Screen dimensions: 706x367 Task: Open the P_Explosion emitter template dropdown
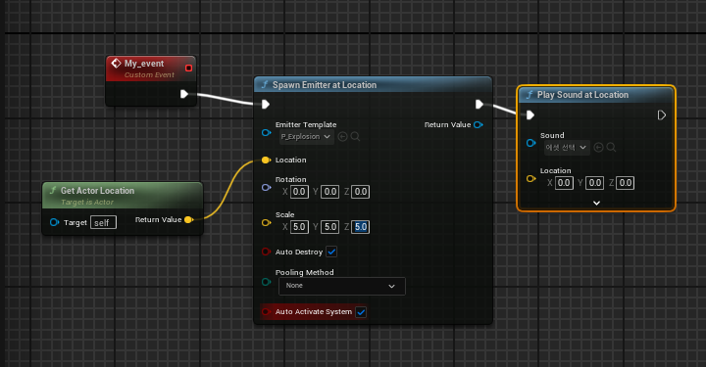(307, 137)
